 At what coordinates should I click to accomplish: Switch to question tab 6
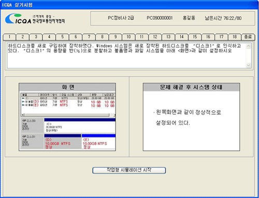(x=76, y=37)
